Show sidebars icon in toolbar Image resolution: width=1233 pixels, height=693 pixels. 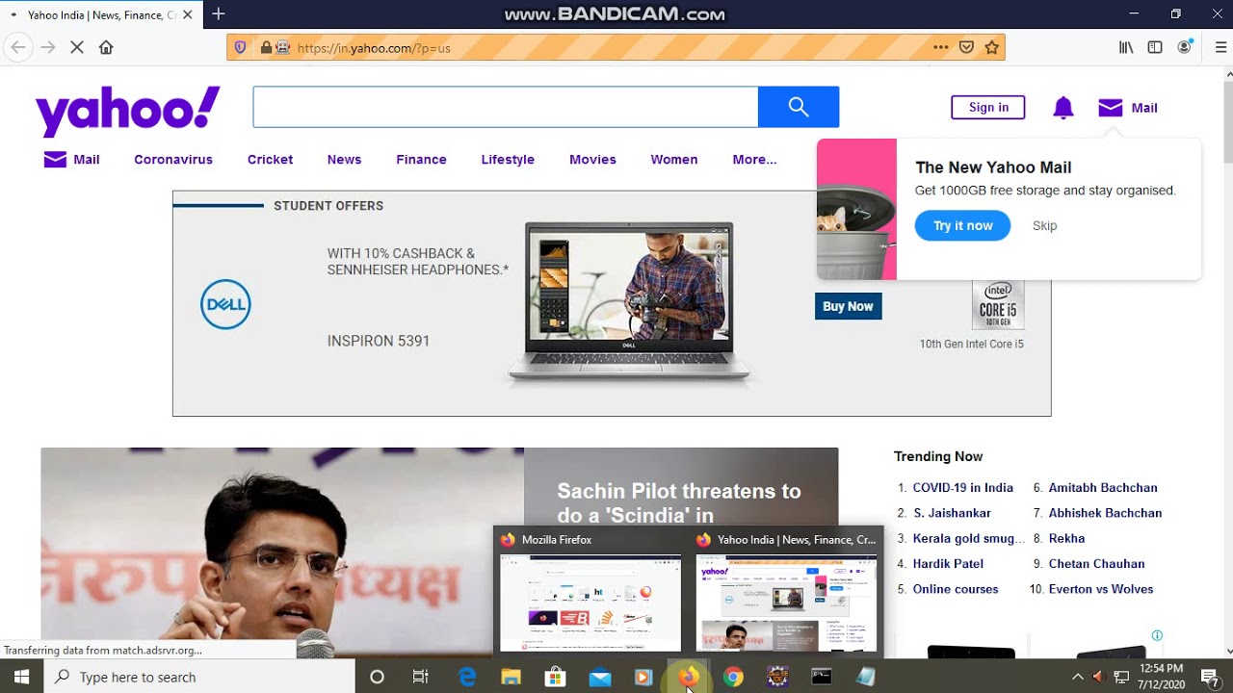[x=1155, y=47]
